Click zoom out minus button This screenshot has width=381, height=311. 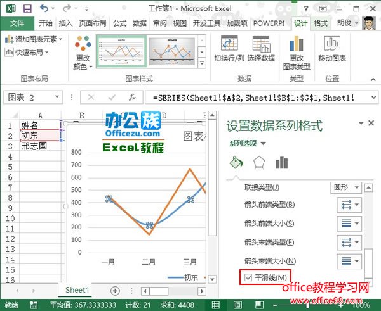275,305
